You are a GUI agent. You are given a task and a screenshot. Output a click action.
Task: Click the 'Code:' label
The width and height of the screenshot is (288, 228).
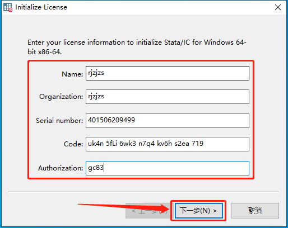[73, 144]
